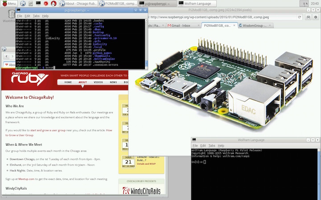This screenshot has height=200, width=321.
Task: Open browser settings gear icon
Action: [x=316, y=17]
